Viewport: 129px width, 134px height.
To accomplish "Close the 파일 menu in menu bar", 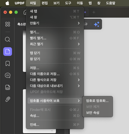I will (33, 3).
